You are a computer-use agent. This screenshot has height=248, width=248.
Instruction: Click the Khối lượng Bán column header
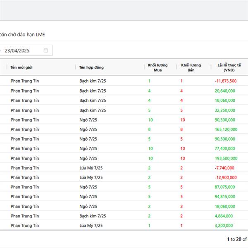pos(191,67)
